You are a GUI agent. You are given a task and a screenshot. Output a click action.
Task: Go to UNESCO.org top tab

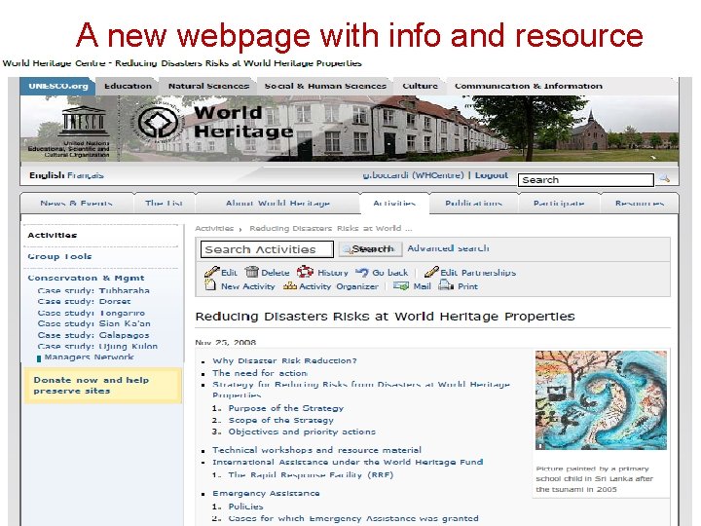(x=58, y=86)
